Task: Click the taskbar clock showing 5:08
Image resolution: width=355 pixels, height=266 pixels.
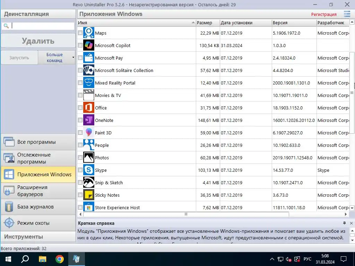Action: coord(325,259)
